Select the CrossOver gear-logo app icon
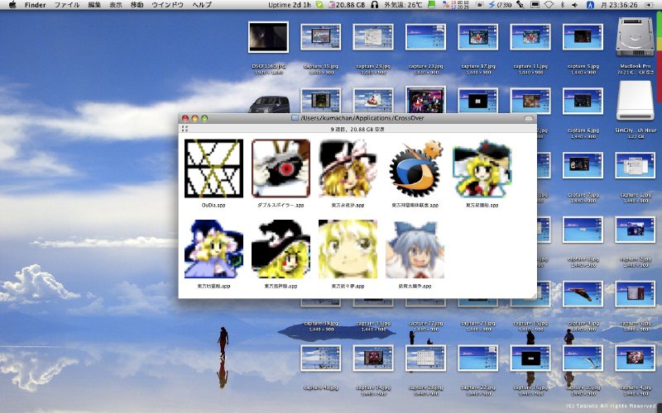This screenshot has height=413, width=662. point(415,169)
